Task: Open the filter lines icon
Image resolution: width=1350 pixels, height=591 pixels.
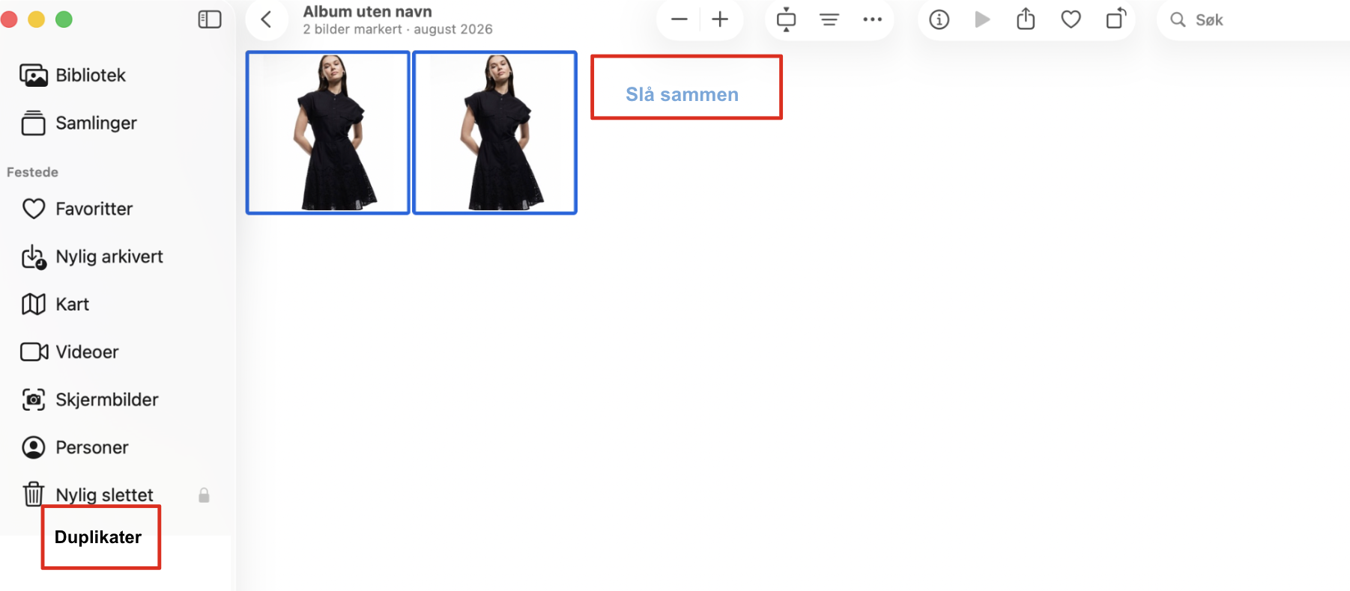Action: click(x=829, y=19)
